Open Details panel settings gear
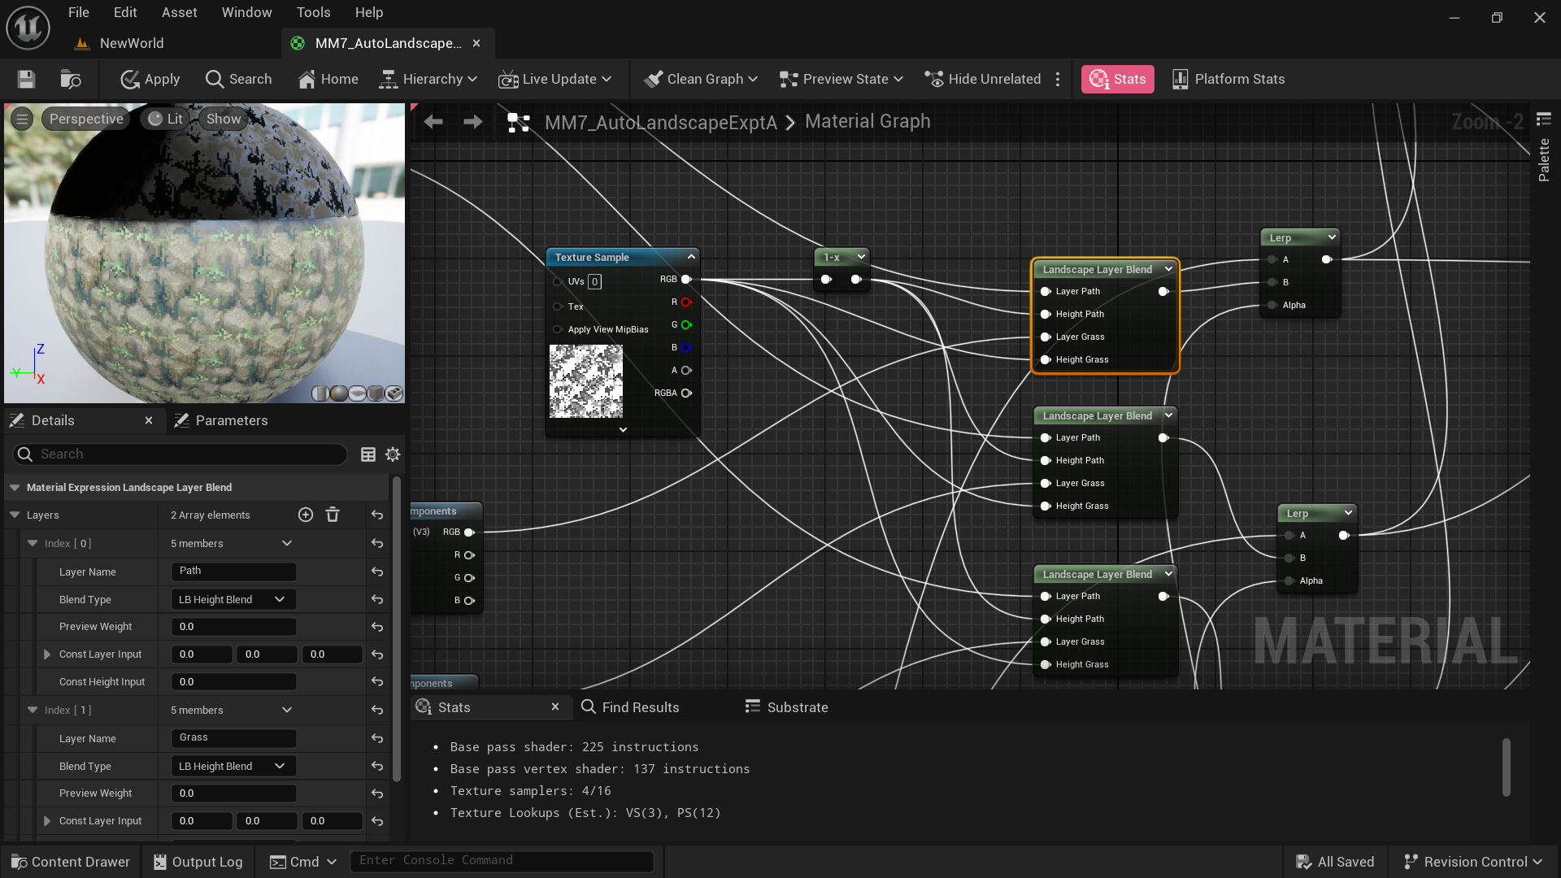The height and width of the screenshot is (878, 1561). coord(393,454)
